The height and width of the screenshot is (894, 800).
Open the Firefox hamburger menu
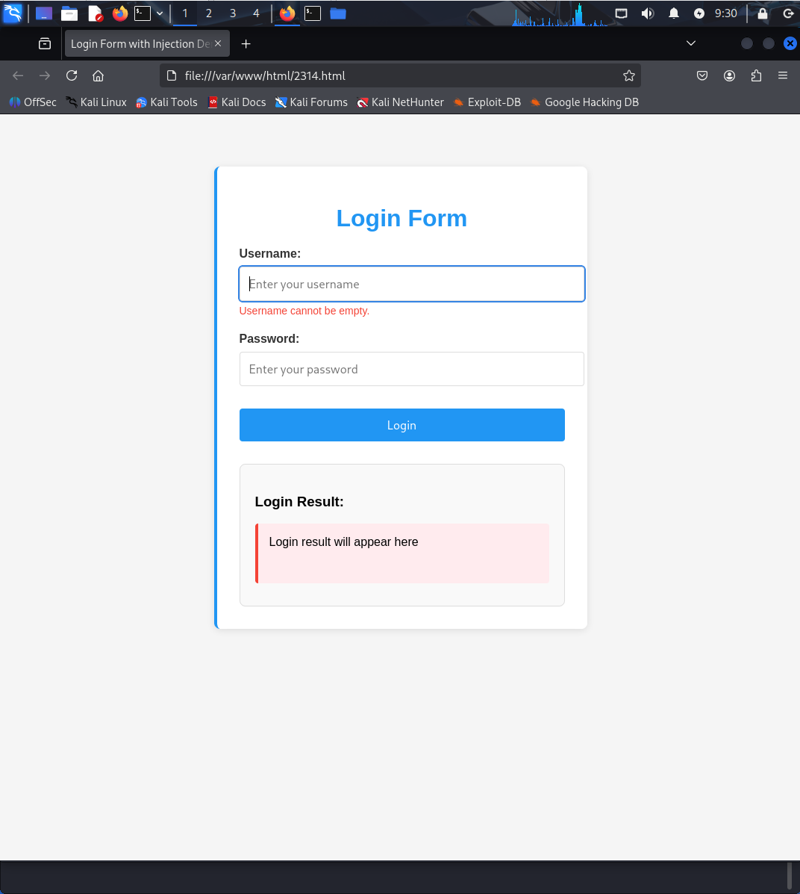[783, 76]
